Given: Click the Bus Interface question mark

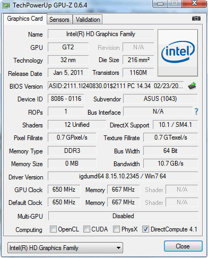Looking at the screenshot, I should [x=196, y=111].
